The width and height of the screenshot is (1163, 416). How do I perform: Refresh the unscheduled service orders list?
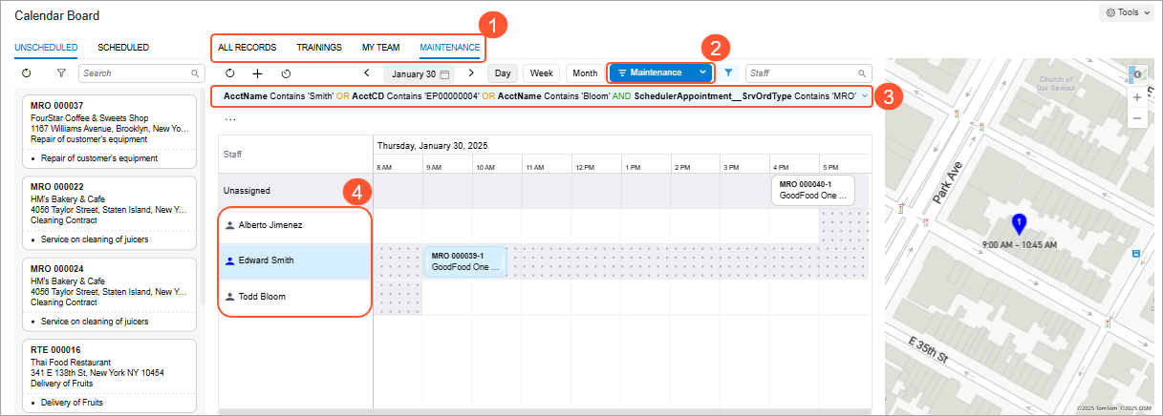26,73
